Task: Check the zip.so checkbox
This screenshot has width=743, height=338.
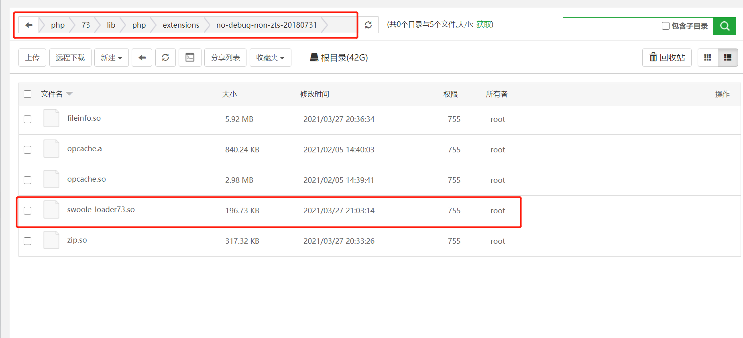Action: pos(28,241)
